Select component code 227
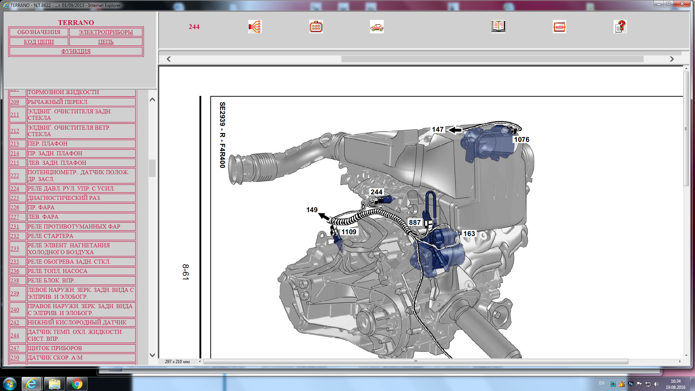Viewport: 695px width, 391px height. [x=15, y=217]
